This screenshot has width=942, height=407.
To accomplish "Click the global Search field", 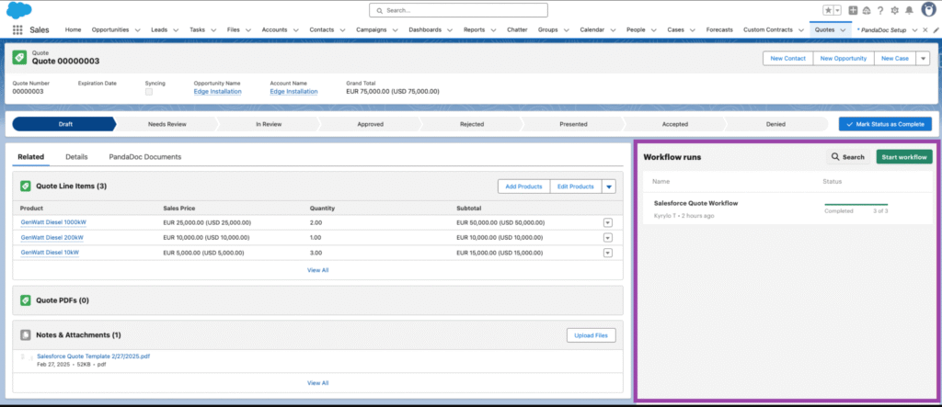I will pos(458,10).
